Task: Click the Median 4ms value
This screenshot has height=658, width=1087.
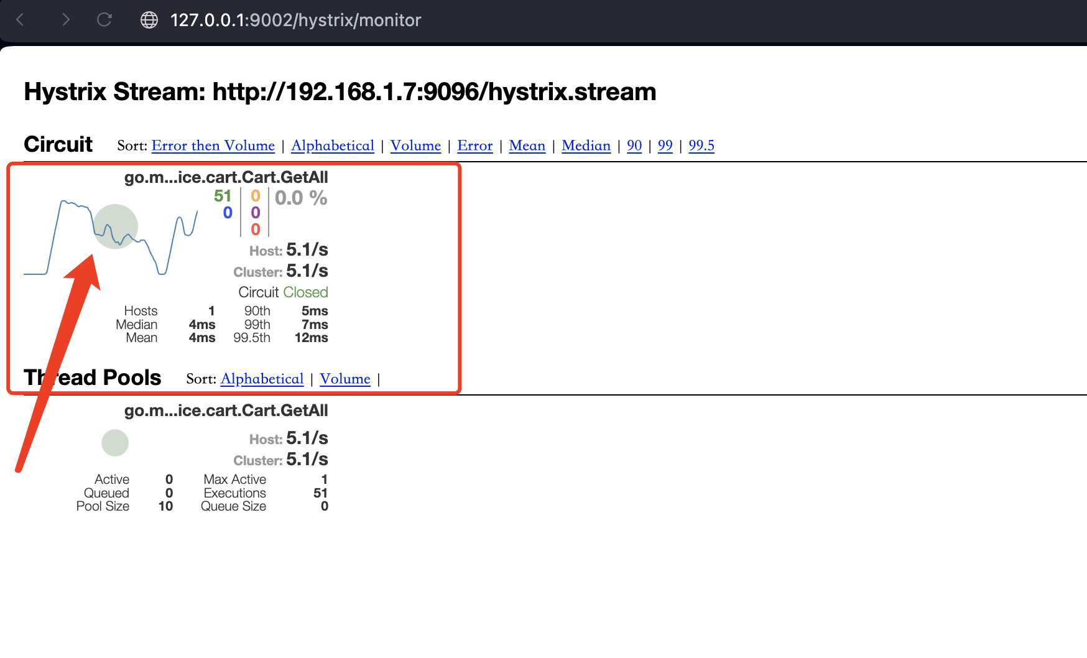Action: click(202, 325)
